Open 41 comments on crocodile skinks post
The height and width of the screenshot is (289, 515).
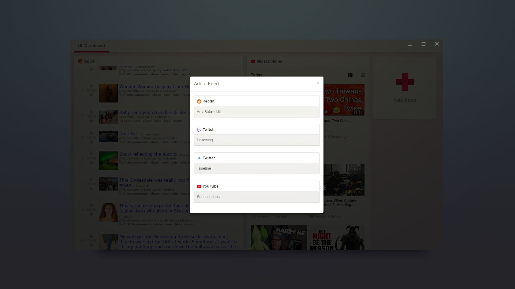(x=130, y=121)
